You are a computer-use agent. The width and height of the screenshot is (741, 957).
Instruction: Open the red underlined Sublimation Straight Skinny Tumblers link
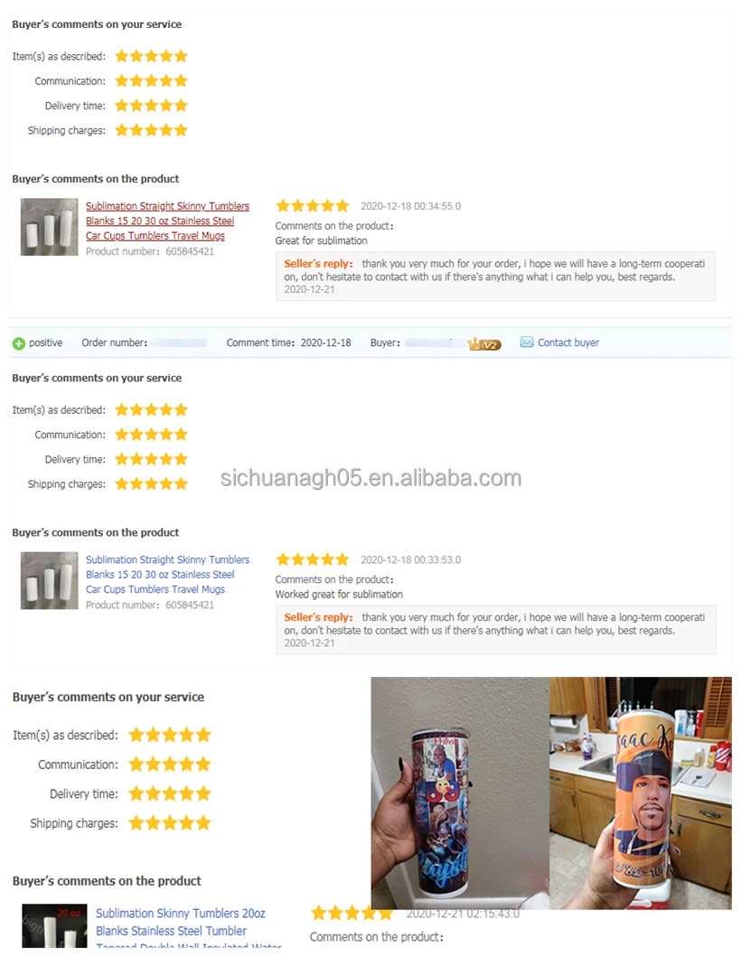click(167, 220)
